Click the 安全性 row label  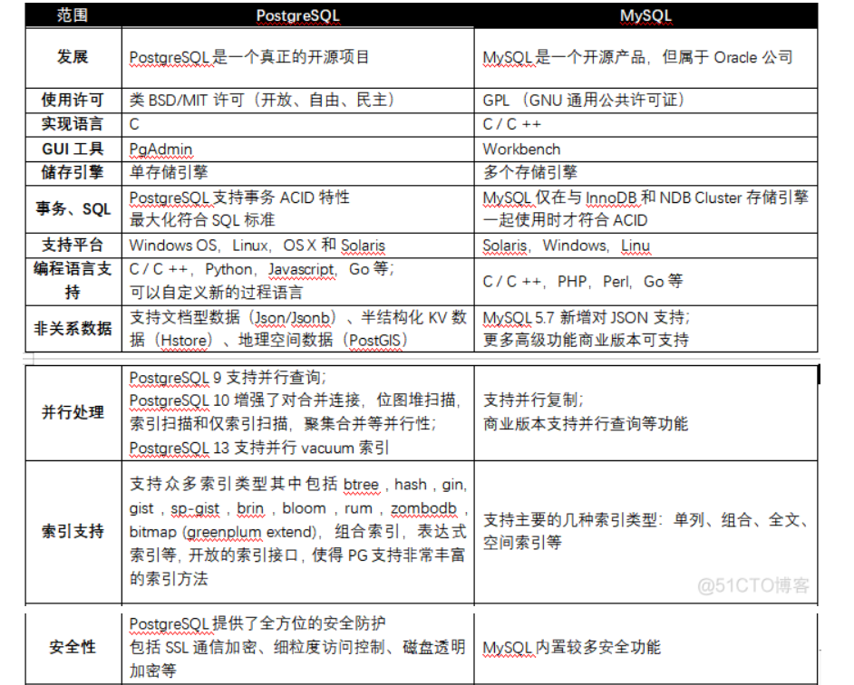tap(73, 647)
